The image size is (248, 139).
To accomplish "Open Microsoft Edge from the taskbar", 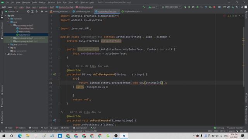I will [20, 136].
